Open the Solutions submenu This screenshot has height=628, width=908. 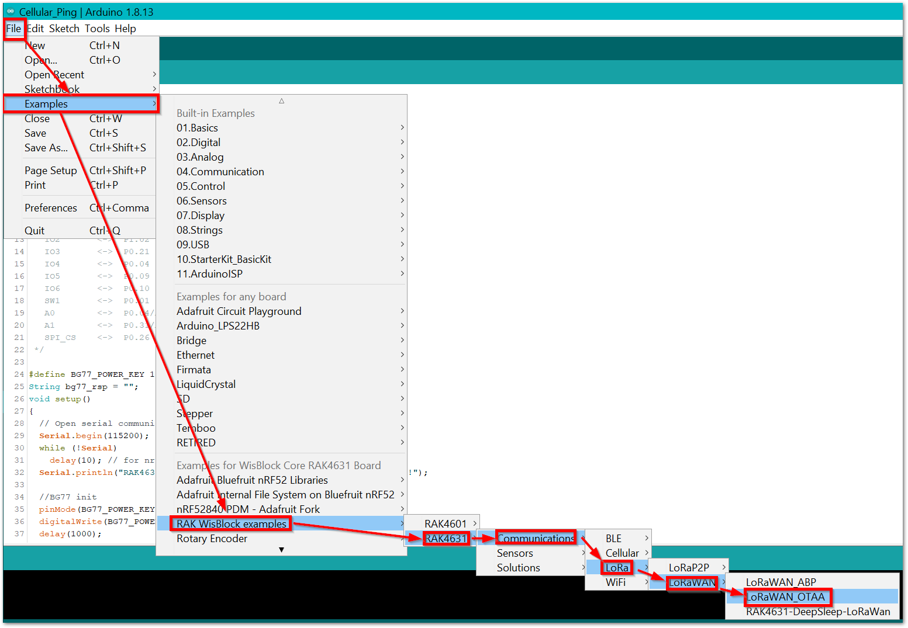531,568
